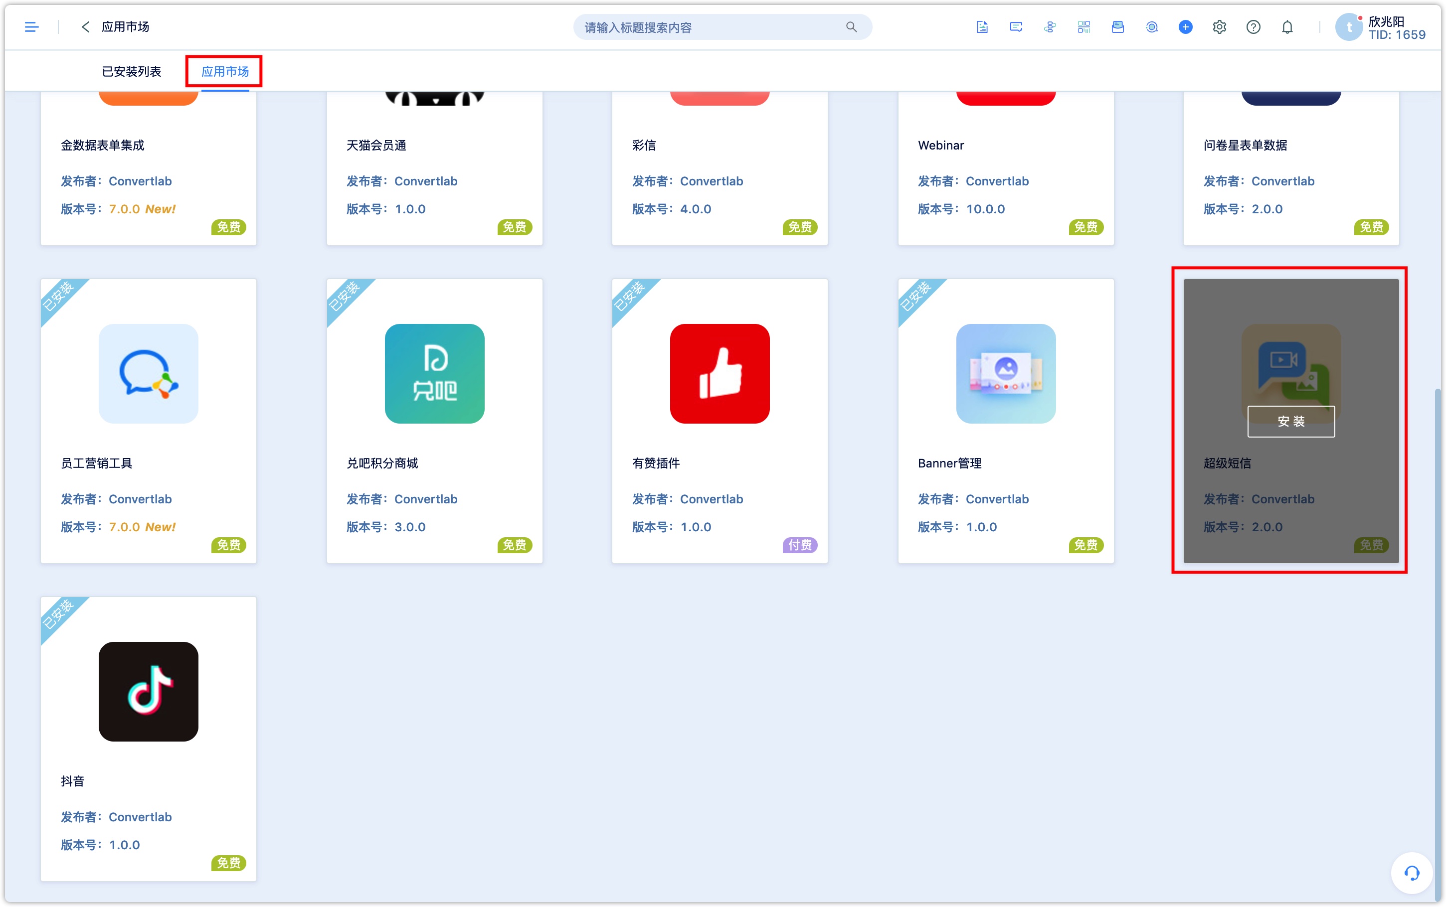Viewport: 1446px width, 907px height.
Task: Click version 10.0.0 on Webinar card
Action: click(985, 209)
